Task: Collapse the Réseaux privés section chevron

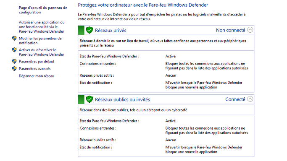Action: point(250,30)
